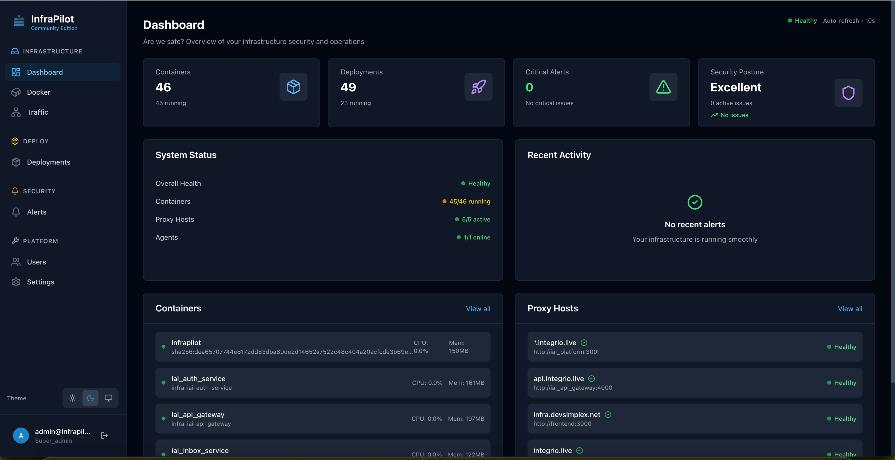Open Deployments from the sidebar
The height and width of the screenshot is (460, 895).
pos(48,162)
